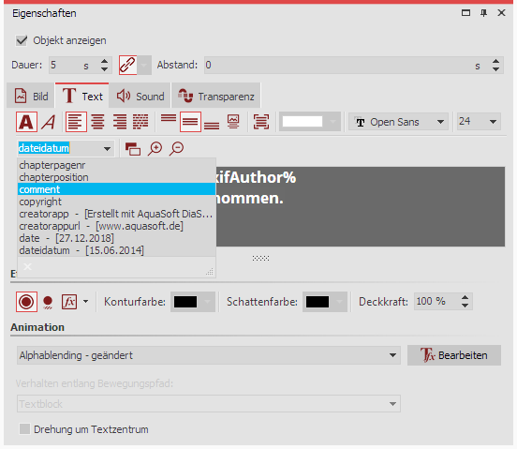Select date [27.12.2018] entry
Screen dimensions: 517x449
117,238
